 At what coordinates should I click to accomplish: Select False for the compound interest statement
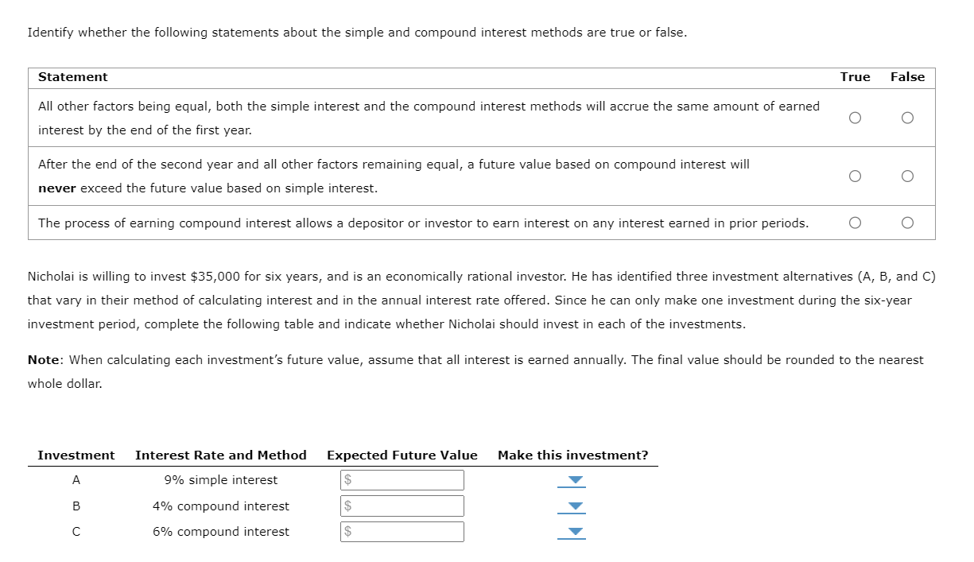tap(906, 223)
